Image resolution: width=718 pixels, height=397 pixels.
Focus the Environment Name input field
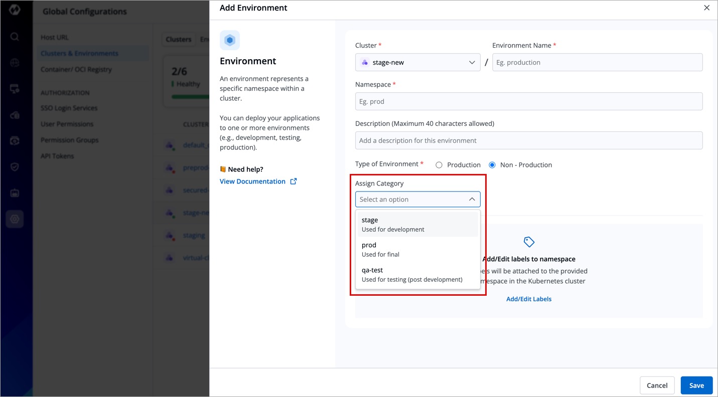pyautogui.click(x=597, y=63)
